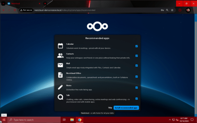Click the Nextcloud Office document icon
The width and height of the screenshot is (197, 123).
click(60, 75)
